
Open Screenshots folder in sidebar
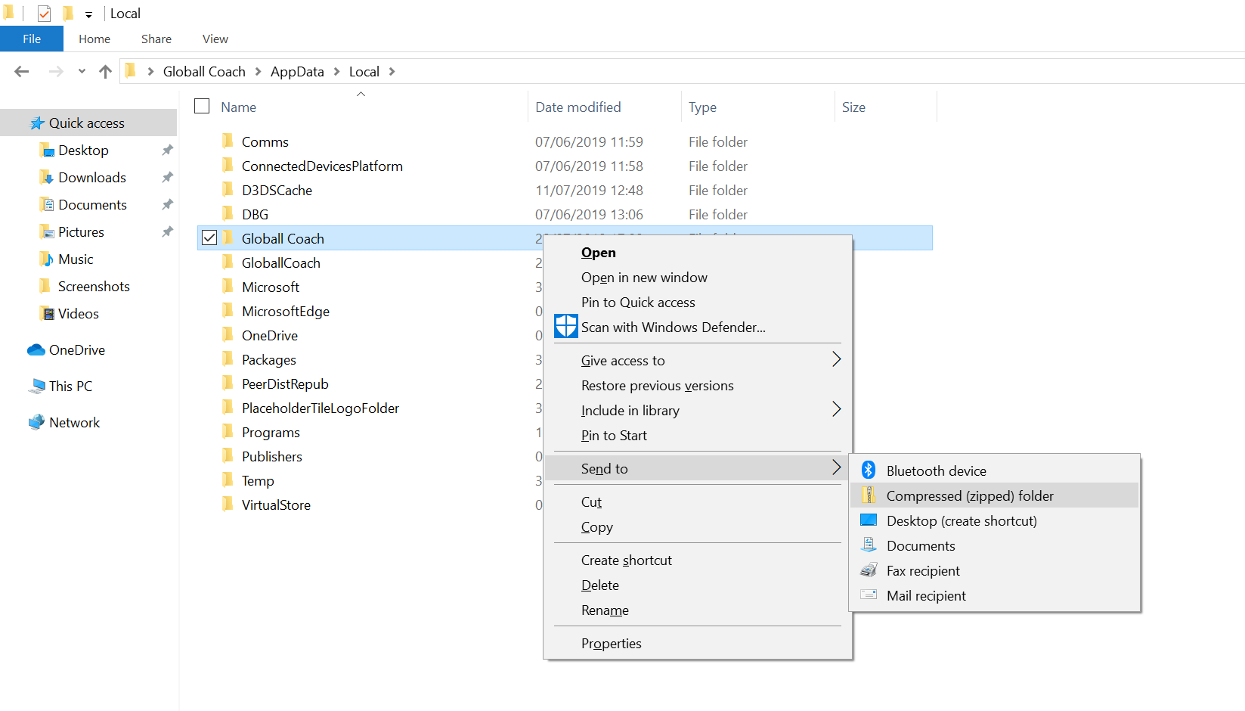tap(94, 287)
